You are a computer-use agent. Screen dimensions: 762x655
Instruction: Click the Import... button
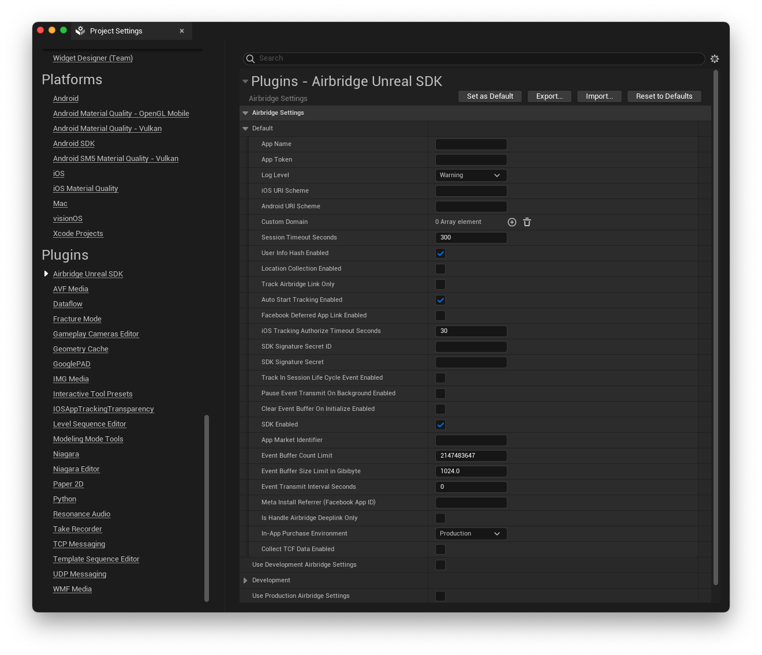click(599, 96)
